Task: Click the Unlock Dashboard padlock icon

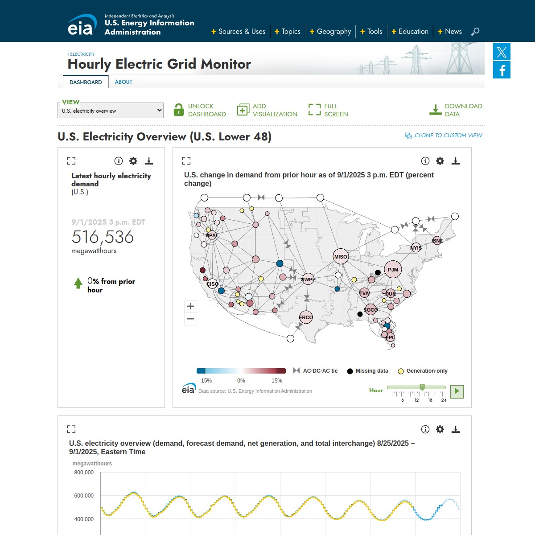Action: 178,110
